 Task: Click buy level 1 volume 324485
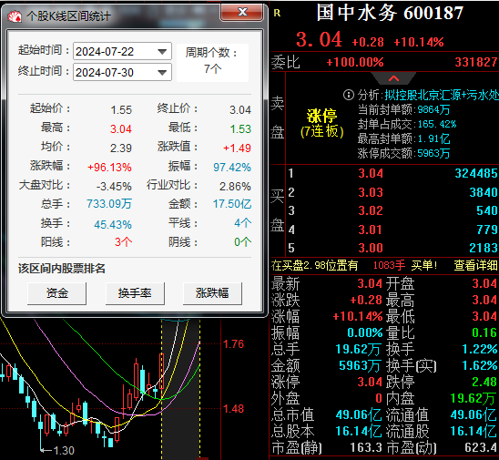(476, 173)
